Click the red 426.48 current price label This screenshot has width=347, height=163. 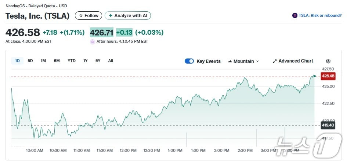tap(328, 76)
